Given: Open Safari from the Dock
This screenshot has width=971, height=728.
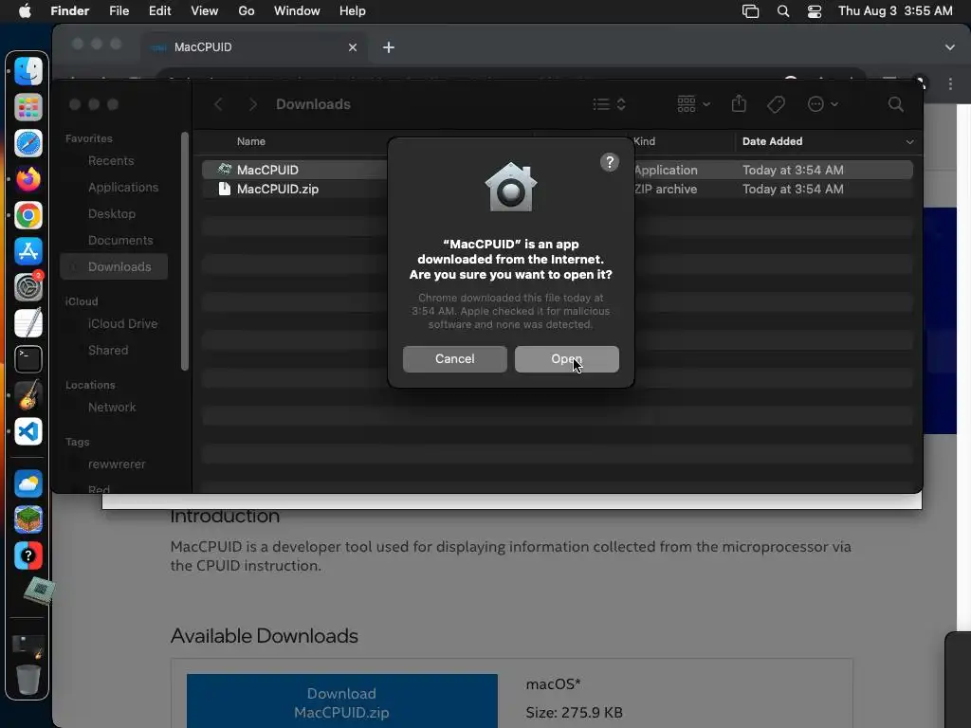Looking at the screenshot, I should tap(27, 143).
